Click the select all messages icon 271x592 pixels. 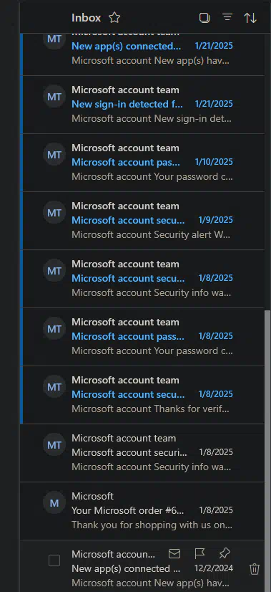pyautogui.click(x=205, y=18)
